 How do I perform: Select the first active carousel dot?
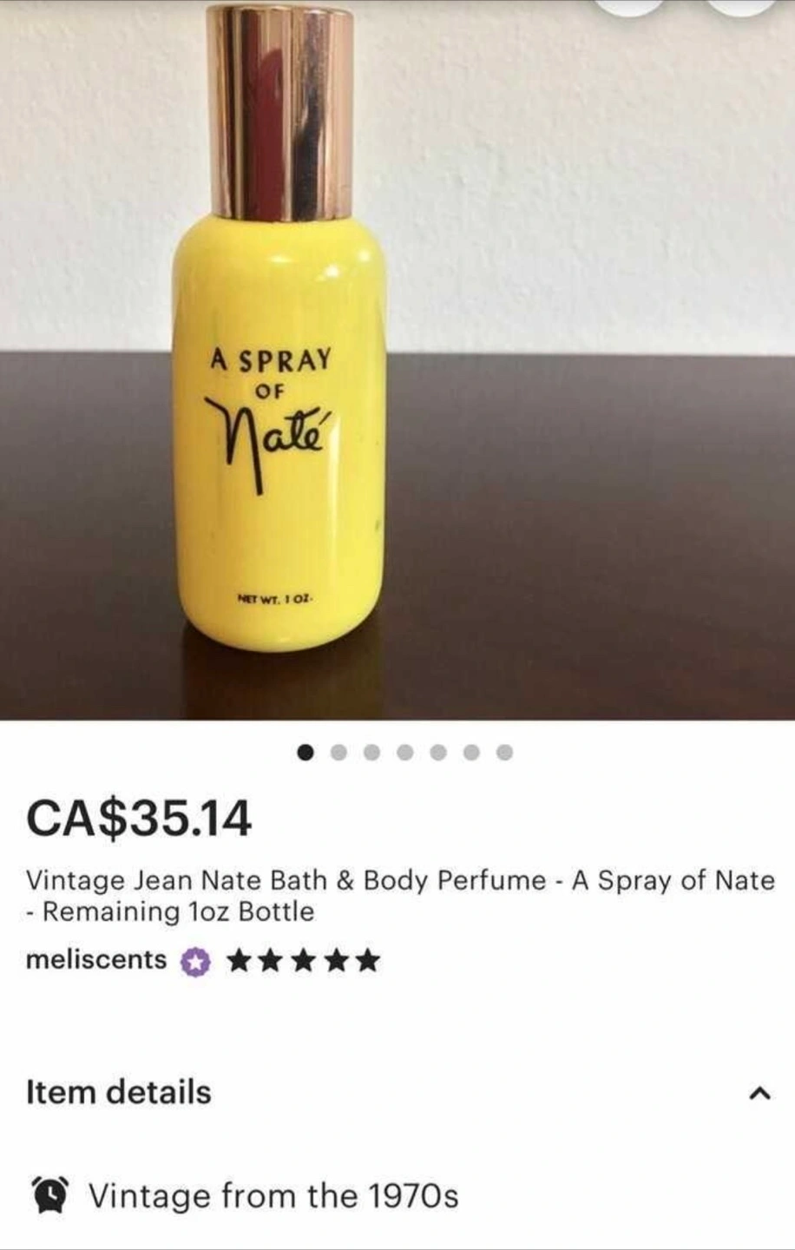pyautogui.click(x=306, y=752)
